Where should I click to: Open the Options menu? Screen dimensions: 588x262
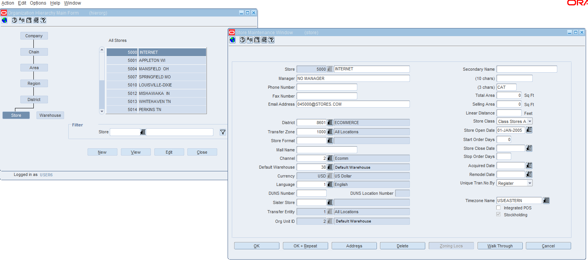[x=38, y=3]
